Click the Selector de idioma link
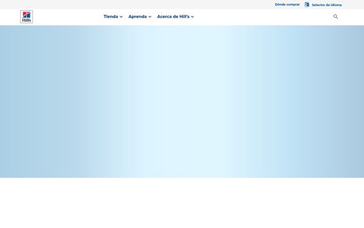The image size is (364, 228). click(327, 5)
